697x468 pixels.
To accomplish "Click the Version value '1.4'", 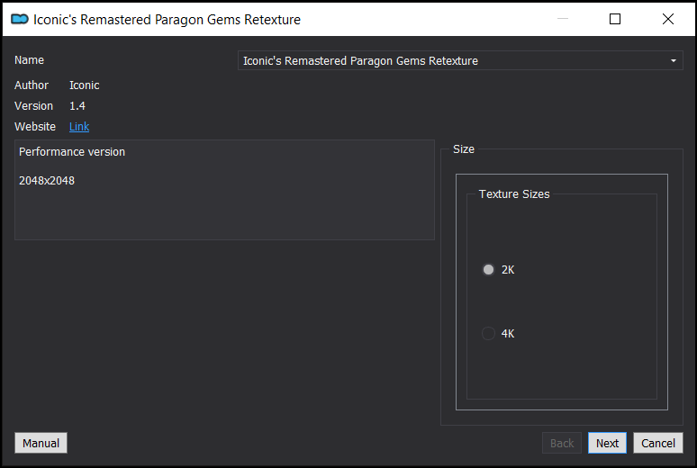I will coord(77,106).
